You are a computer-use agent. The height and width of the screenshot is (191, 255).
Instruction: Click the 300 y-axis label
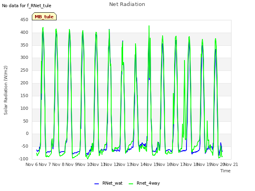point(24,57)
